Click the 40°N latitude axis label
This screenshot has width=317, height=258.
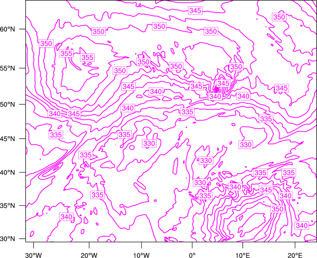pos(8,172)
